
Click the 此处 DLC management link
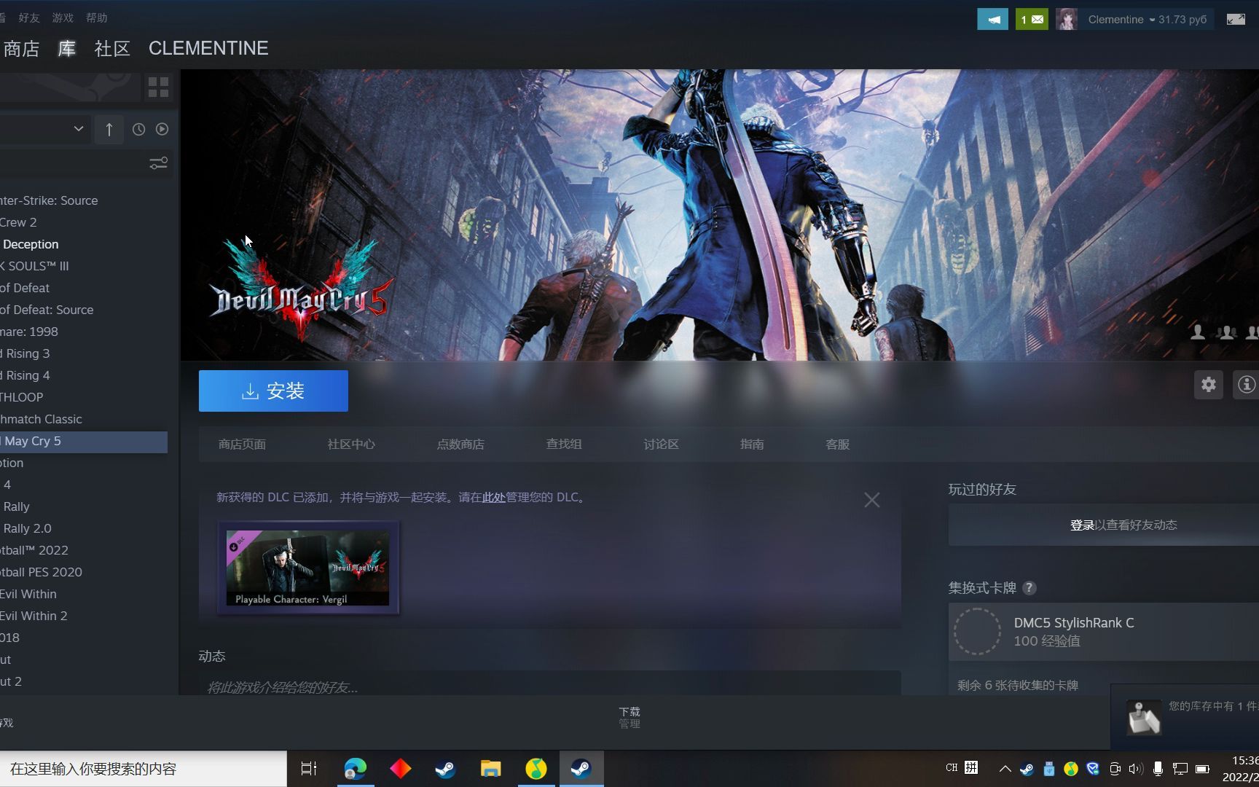coord(493,497)
